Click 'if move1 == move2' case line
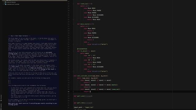The width and height of the screenshot is (196, 110). 96,80
